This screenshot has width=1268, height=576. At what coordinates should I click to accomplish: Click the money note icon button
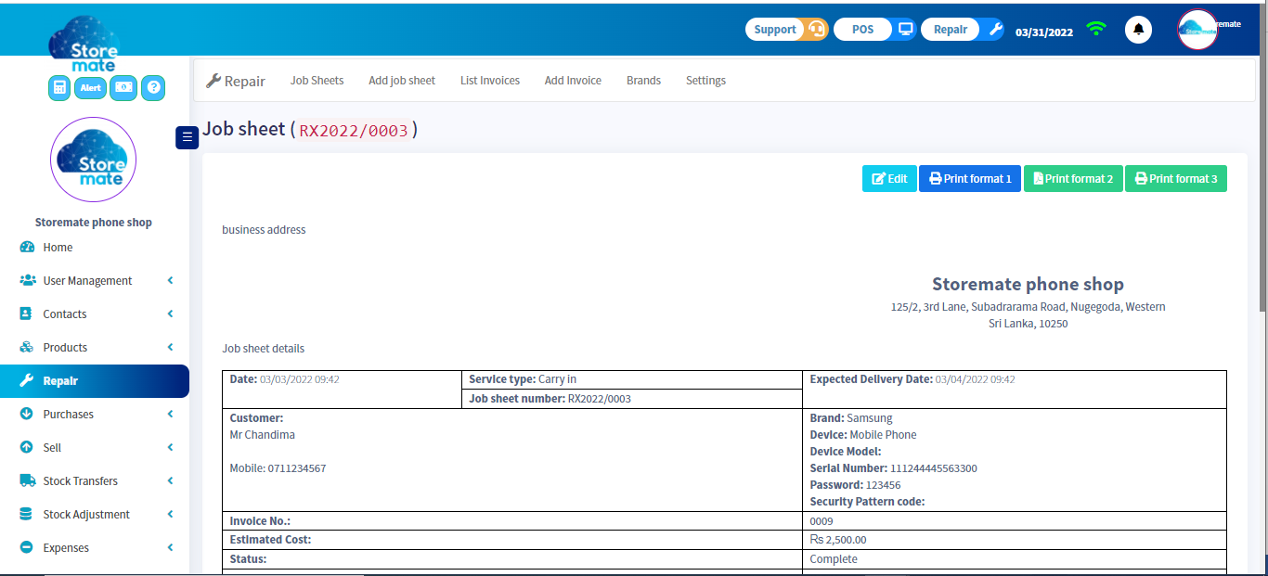click(x=123, y=88)
